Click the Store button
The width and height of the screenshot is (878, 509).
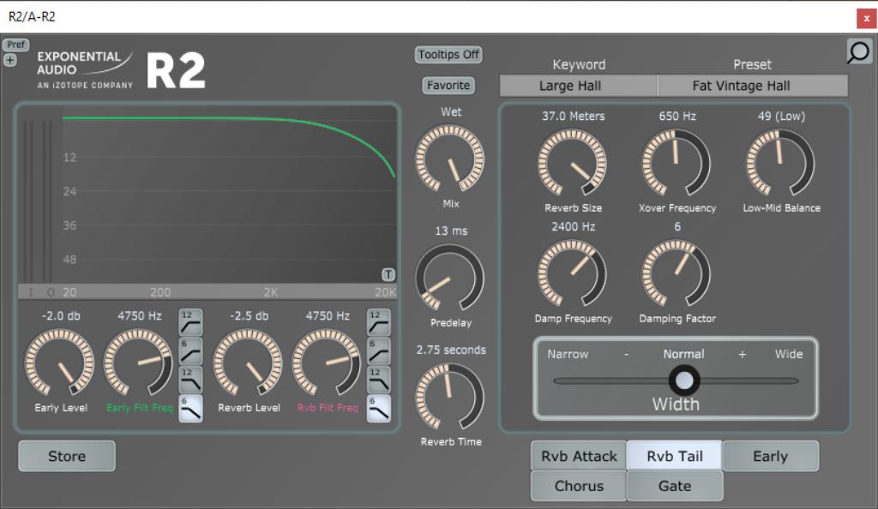[66, 455]
